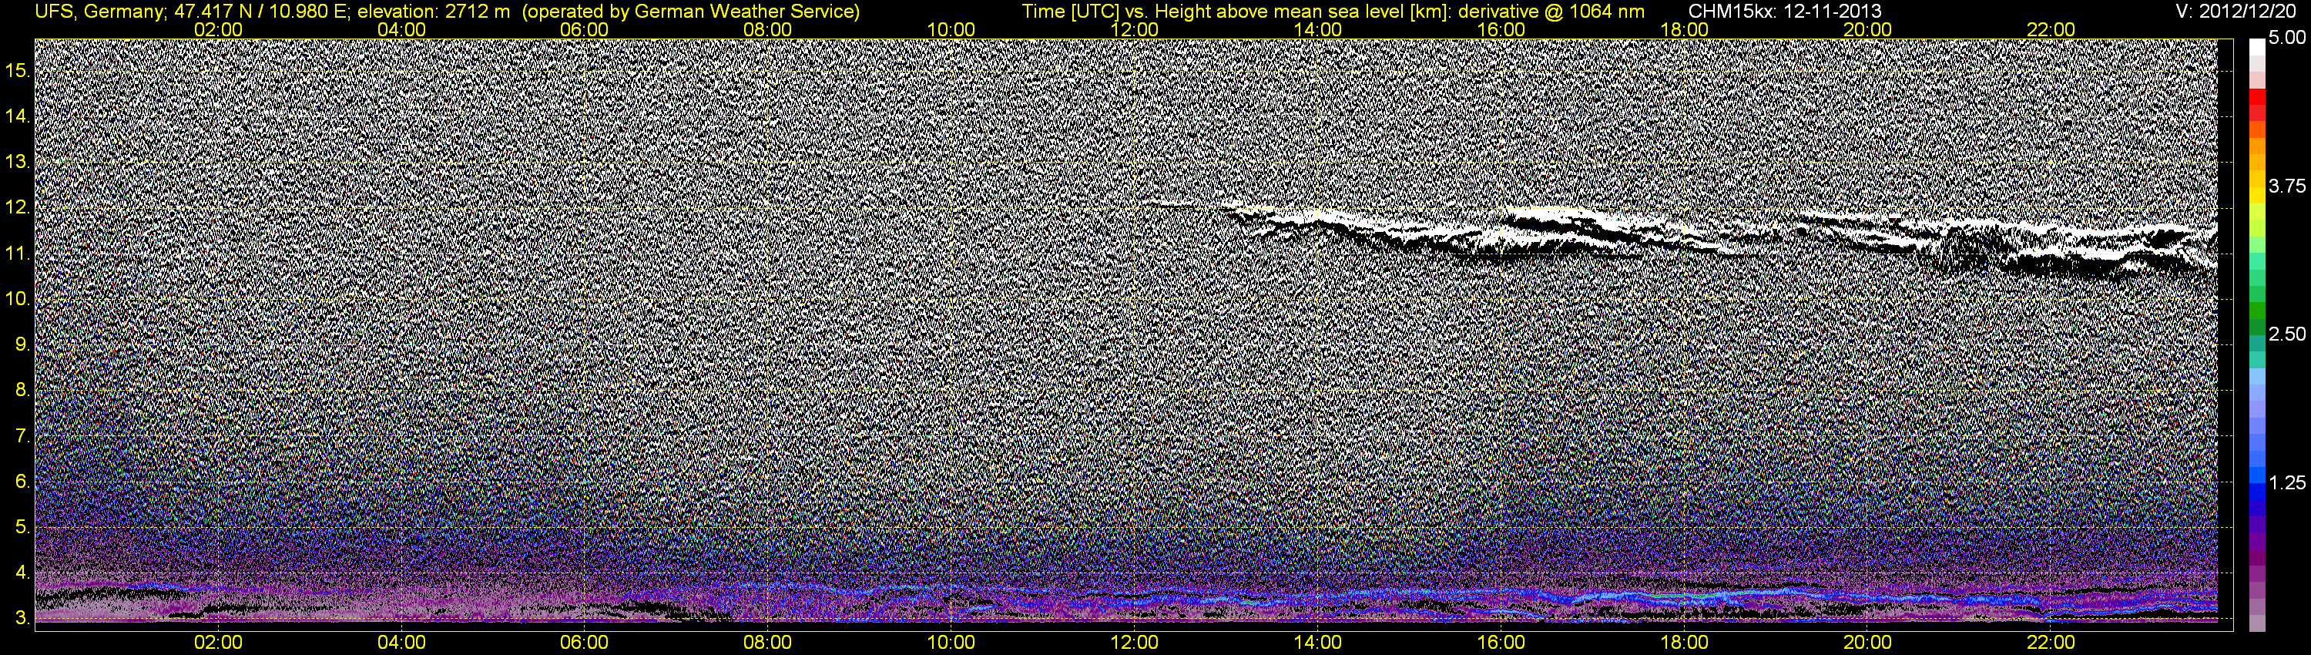Click the color scale value 3.75
Viewport: 2311px width, 655px height.
pos(2287,186)
